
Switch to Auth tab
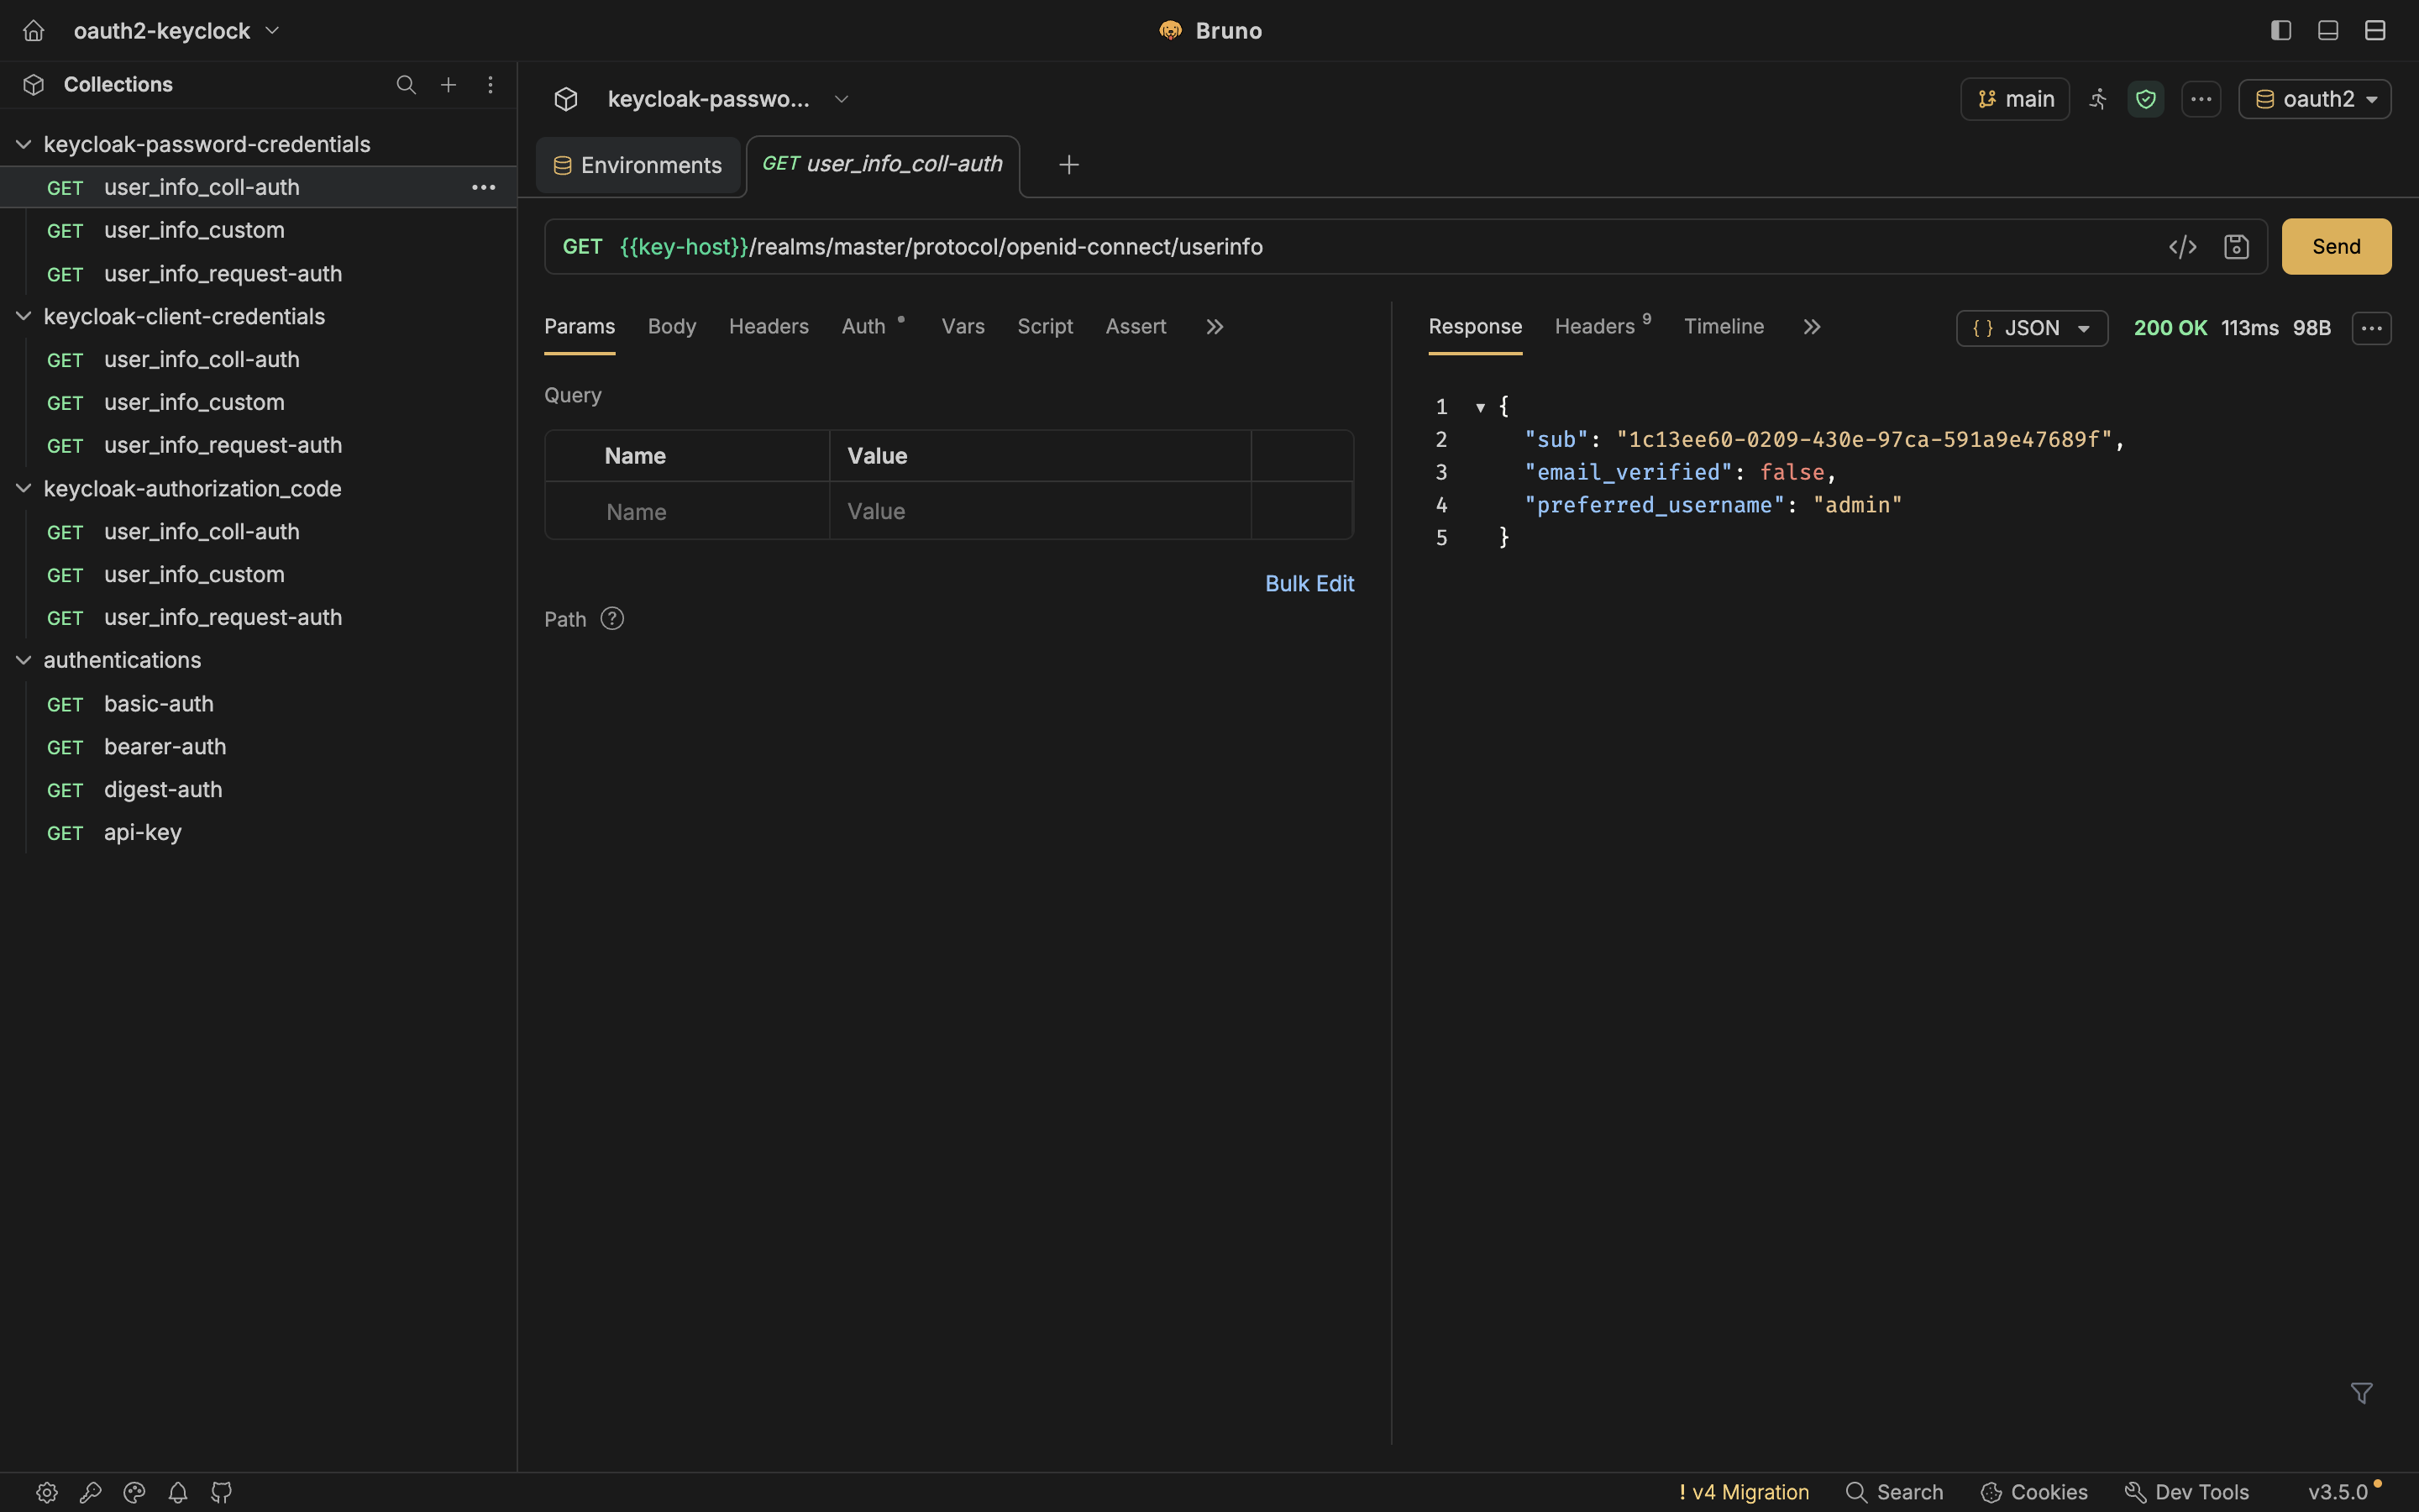pyautogui.click(x=863, y=326)
